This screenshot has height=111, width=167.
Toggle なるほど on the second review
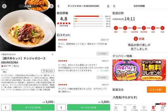click(102, 77)
